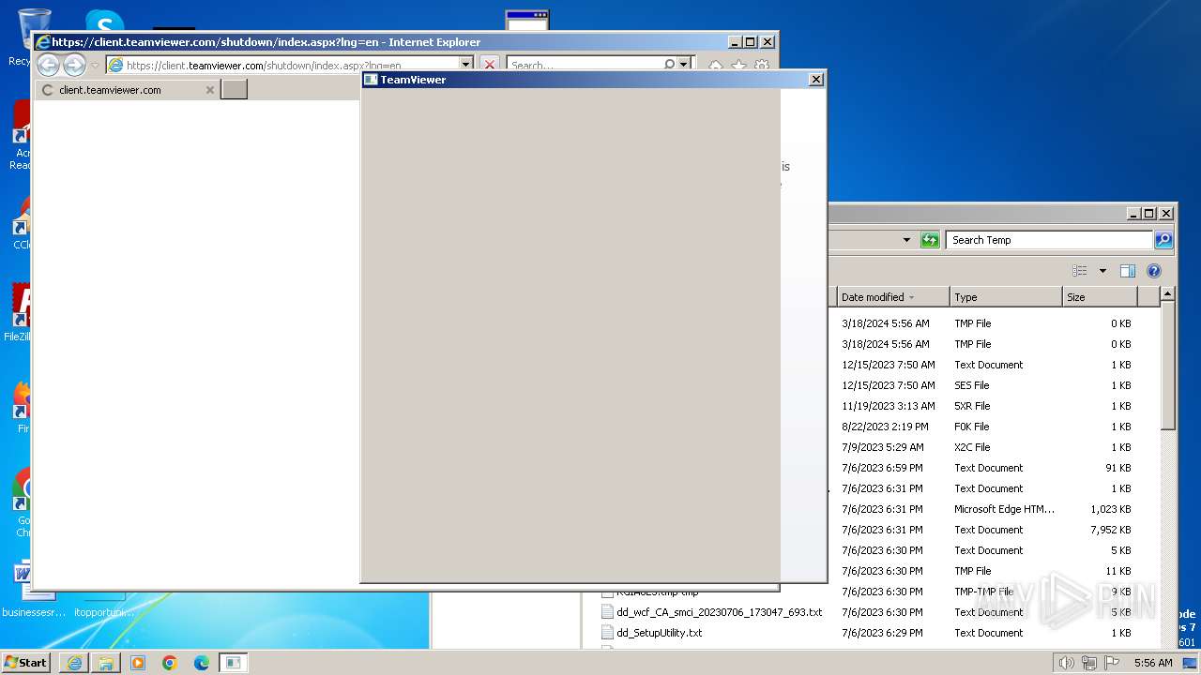Minimize the Temp Explorer window

pyautogui.click(x=1133, y=214)
